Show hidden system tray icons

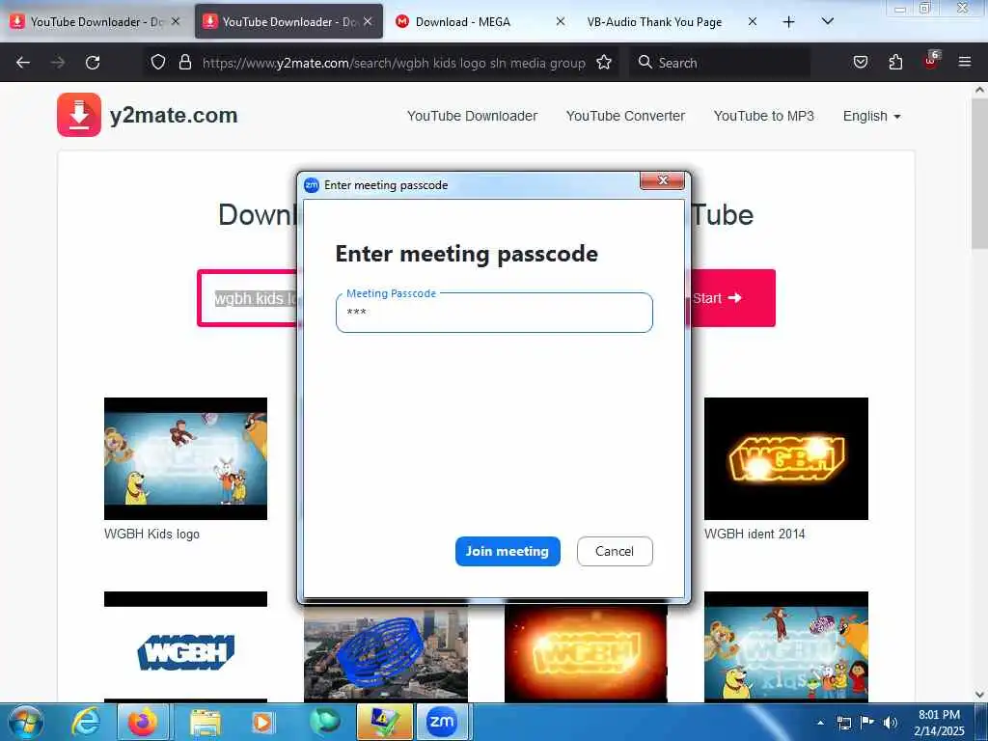(x=820, y=722)
